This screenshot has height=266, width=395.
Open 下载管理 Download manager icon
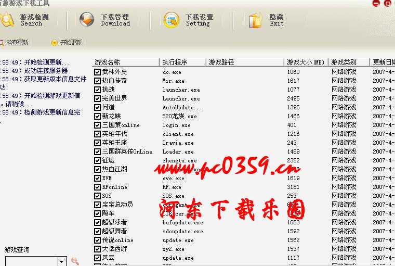(87, 20)
